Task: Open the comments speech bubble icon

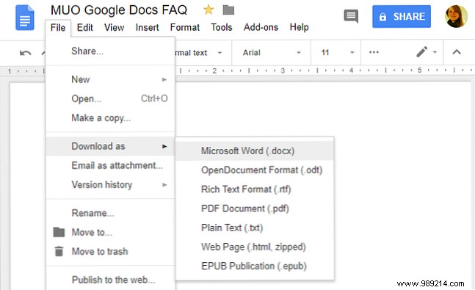Action: point(351,16)
